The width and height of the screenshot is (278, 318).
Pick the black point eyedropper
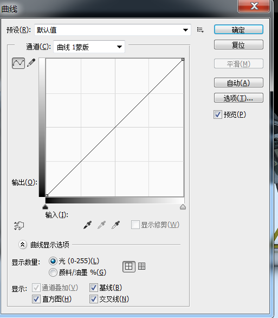coord(88,225)
